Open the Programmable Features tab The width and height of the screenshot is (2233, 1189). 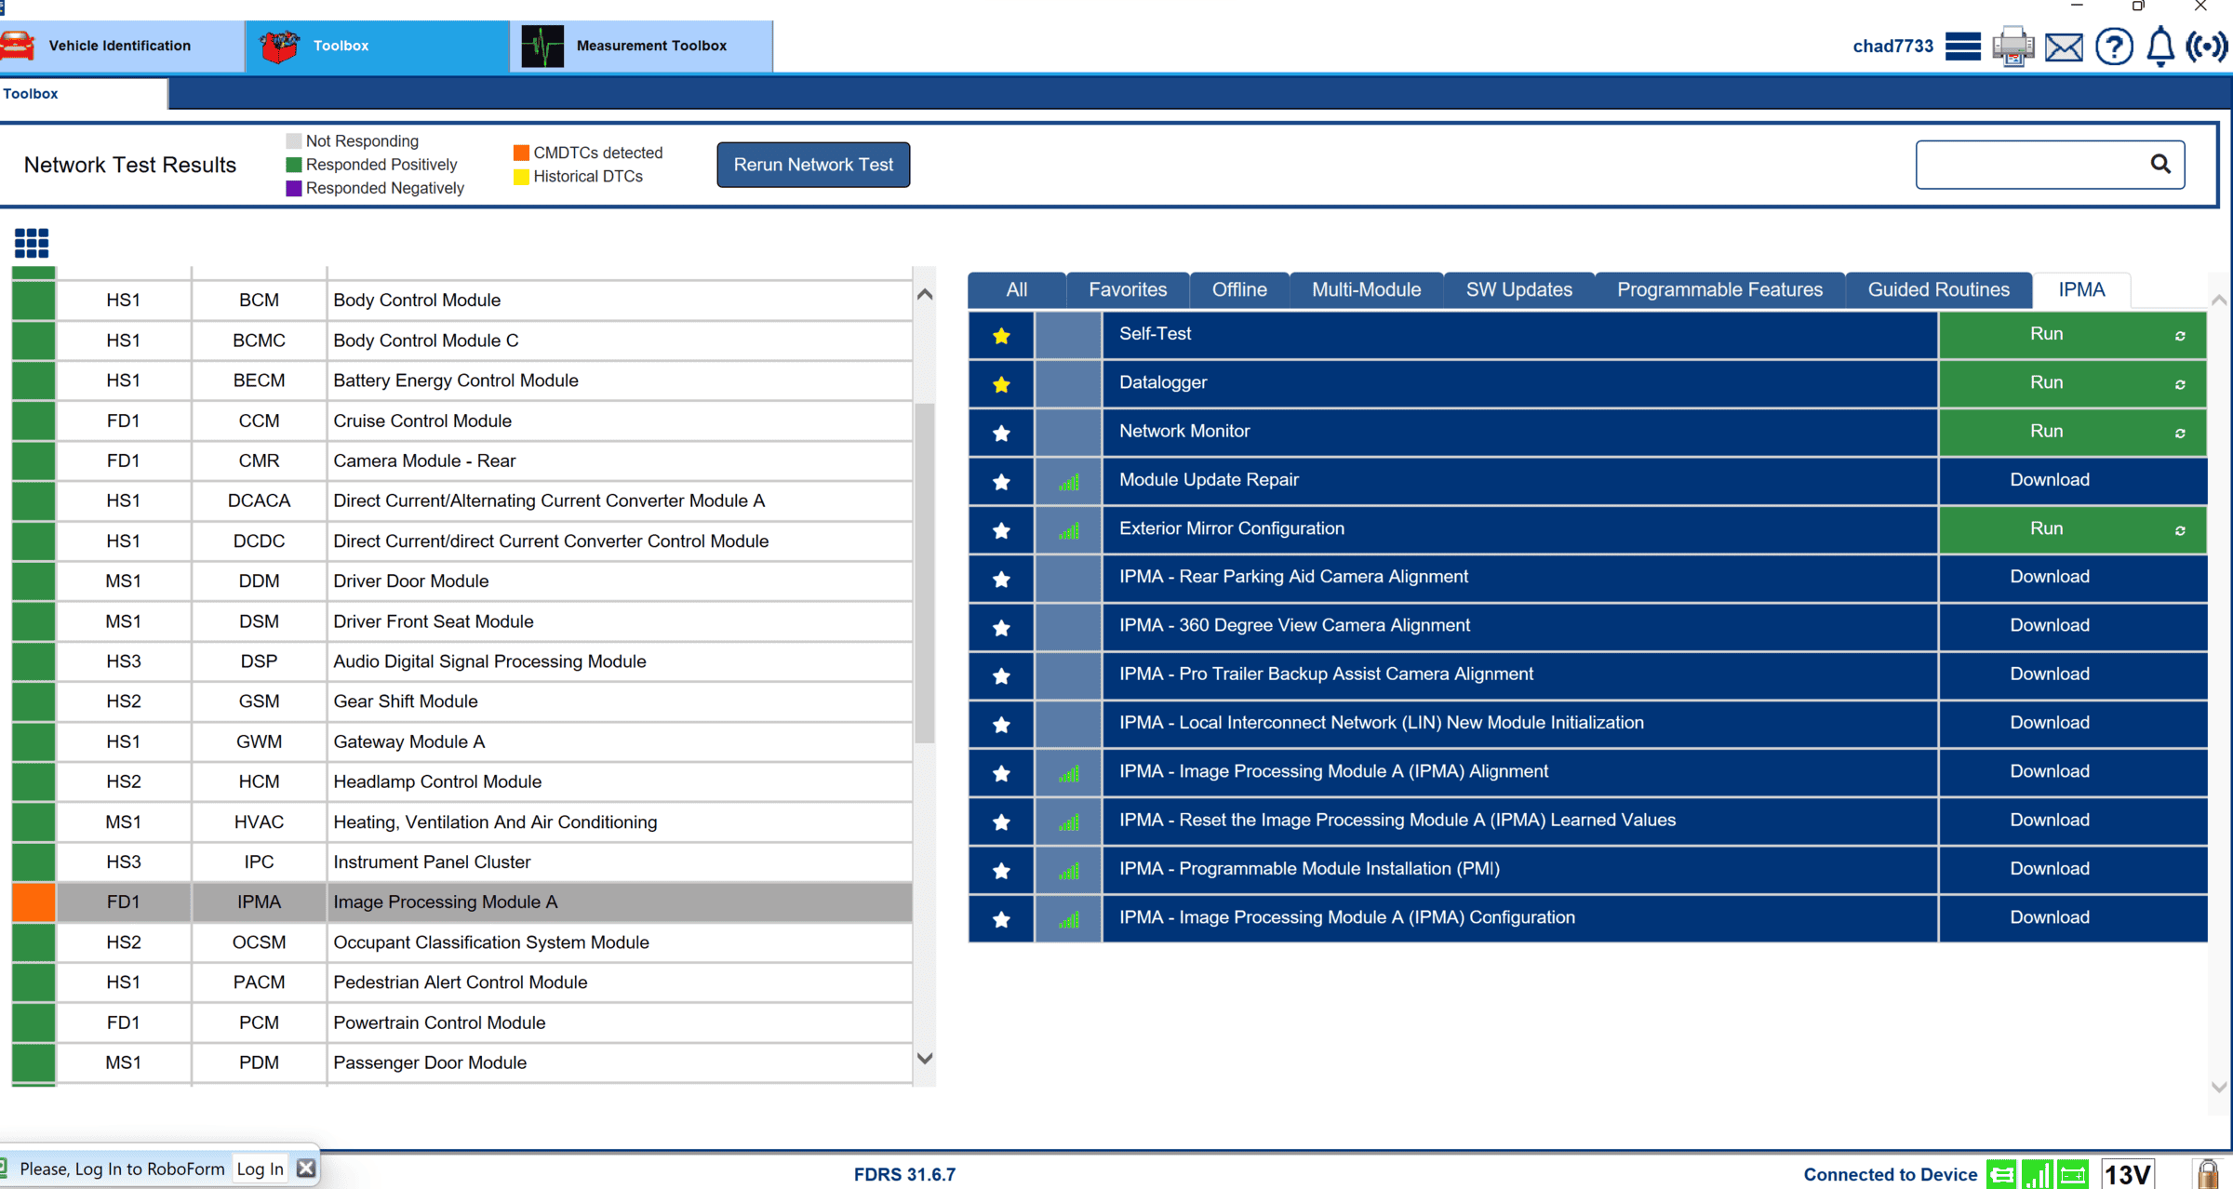coord(1719,289)
